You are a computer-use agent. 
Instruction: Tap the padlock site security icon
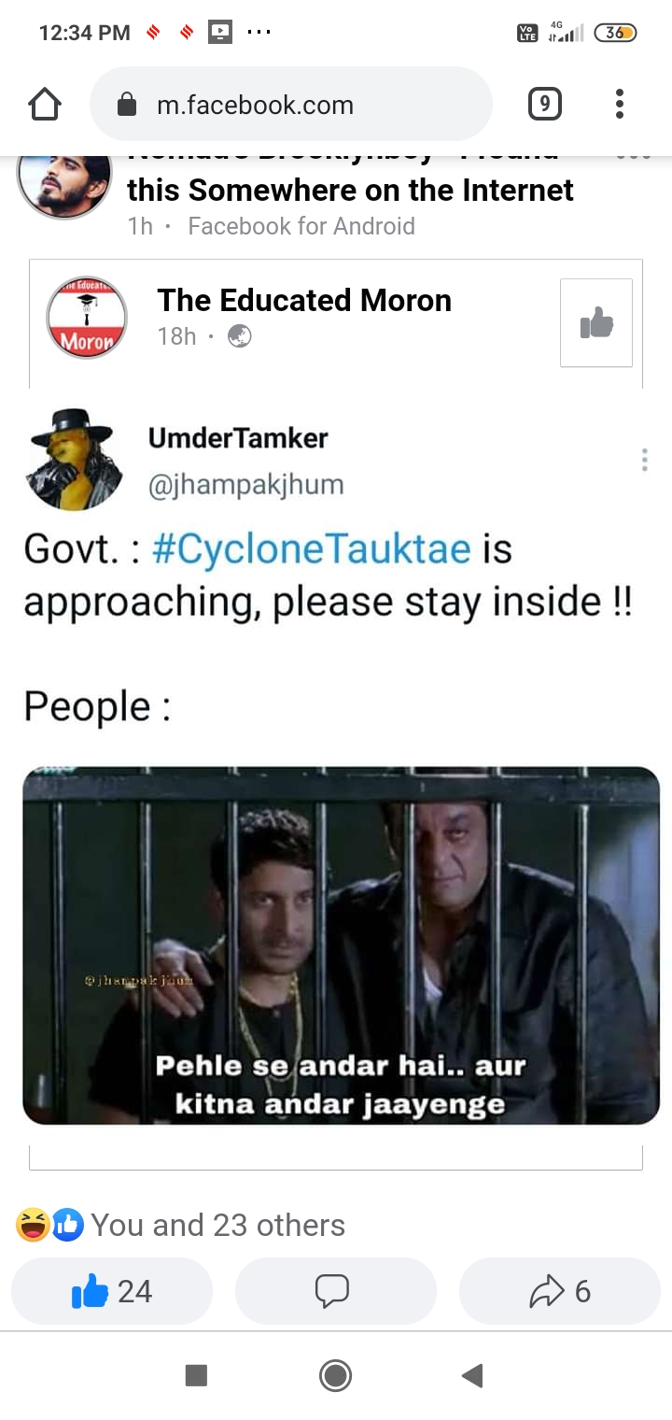[x=127, y=105]
